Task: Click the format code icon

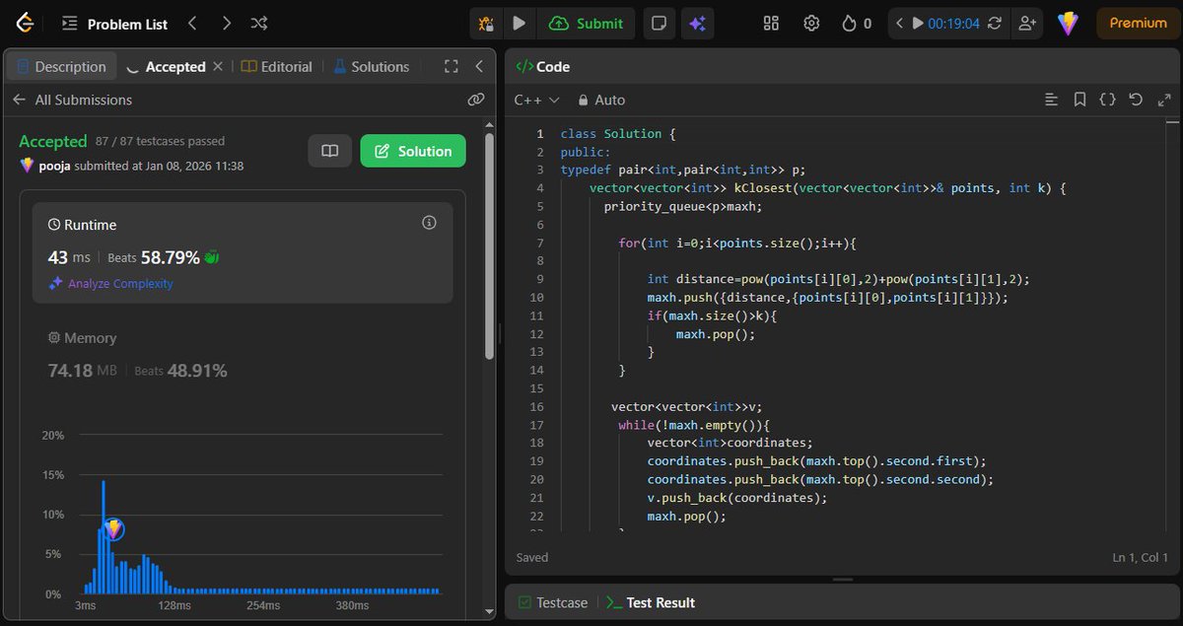Action: point(1052,100)
